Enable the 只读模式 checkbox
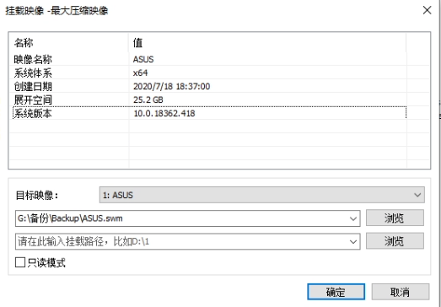 point(20,262)
